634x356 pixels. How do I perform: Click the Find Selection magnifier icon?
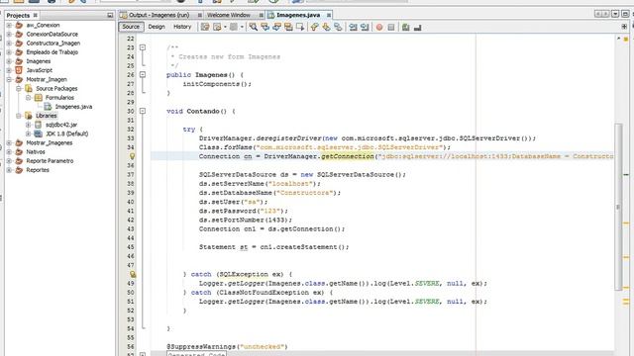pyautogui.click(x=254, y=27)
